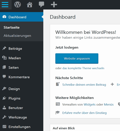Select the Aktualisierungen submenu entry
The image size is (120, 131).
pyautogui.click(x=17, y=36)
